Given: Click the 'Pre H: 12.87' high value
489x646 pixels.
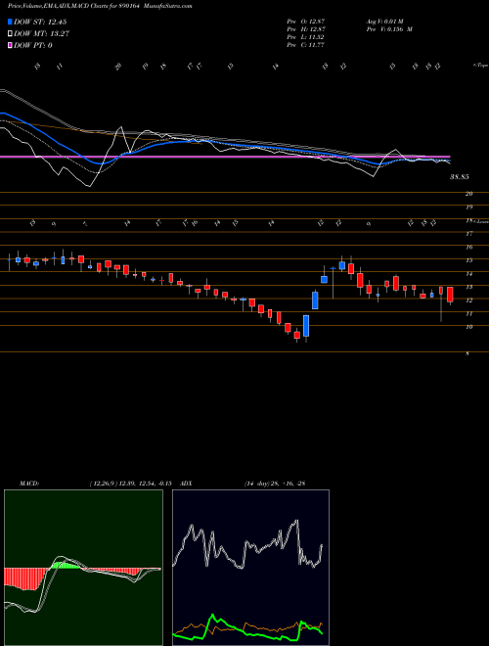Looking at the screenshot, I should point(306,29).
